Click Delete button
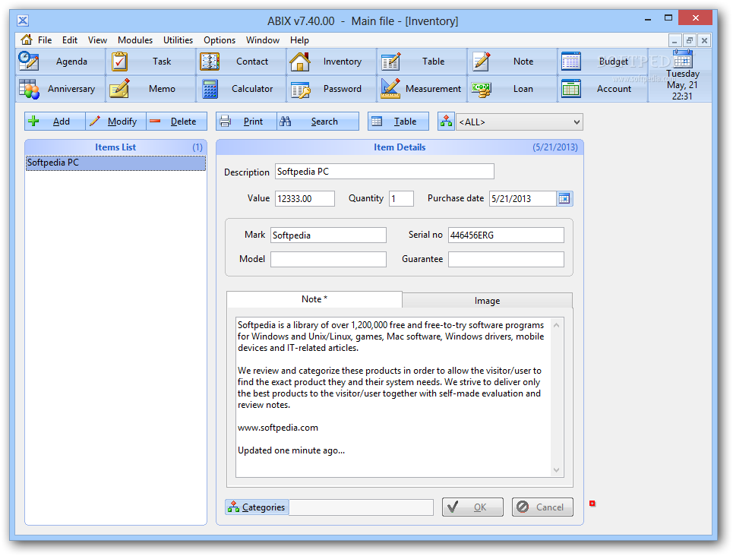The image size is (733, 556). coord(176,122)
